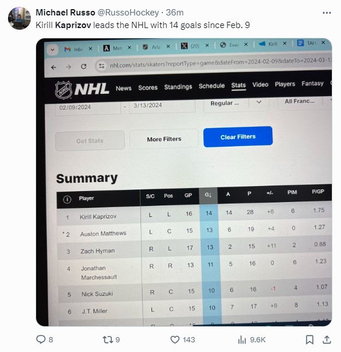The width and height of the screenshot is (341, 352).
Task: Click the info icon beside Player header
Action: (x=67, y=199)
